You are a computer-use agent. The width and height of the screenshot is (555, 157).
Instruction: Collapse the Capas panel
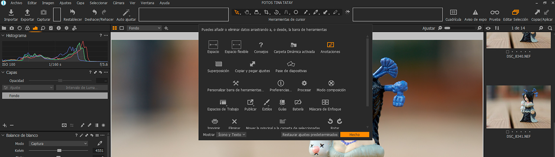[3, 72]
